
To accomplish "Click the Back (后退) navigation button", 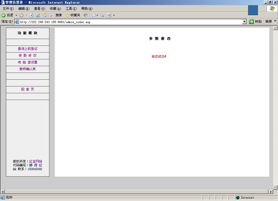I will click(x=7, y=15).
